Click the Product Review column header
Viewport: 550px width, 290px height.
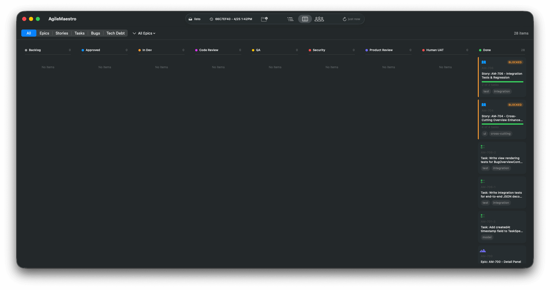[389, 50]
